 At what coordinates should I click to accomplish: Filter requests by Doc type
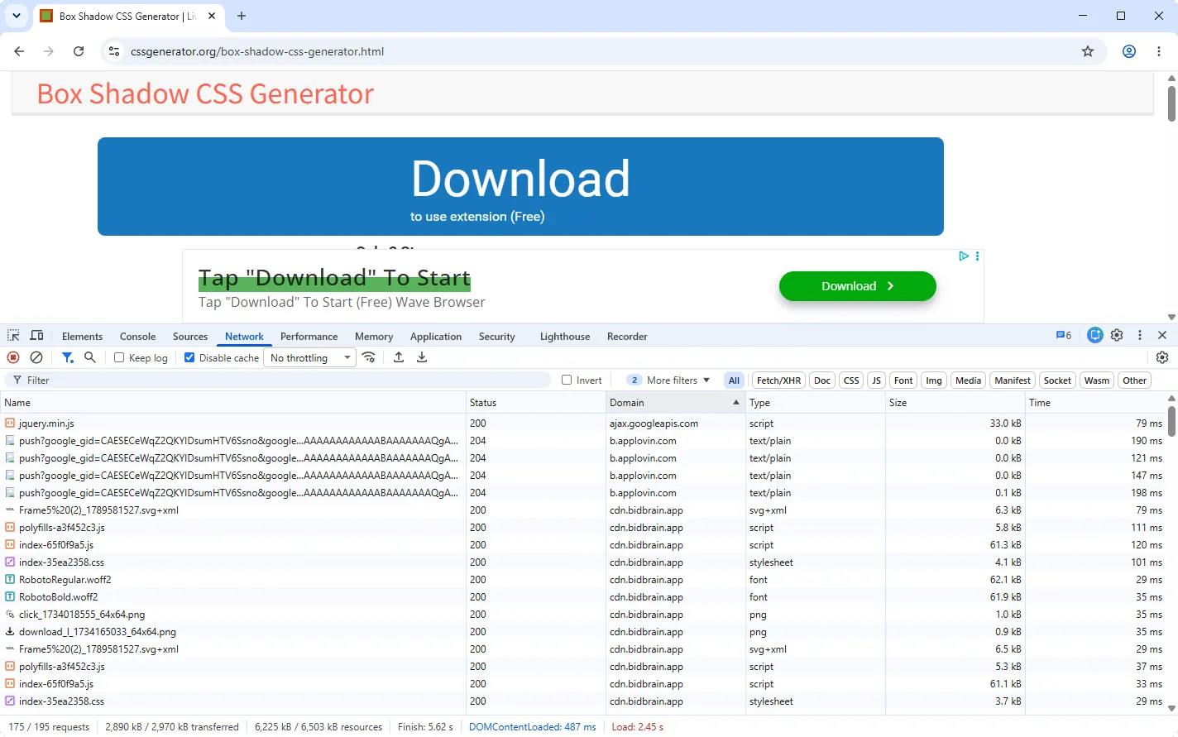click(x=822, y=380)
